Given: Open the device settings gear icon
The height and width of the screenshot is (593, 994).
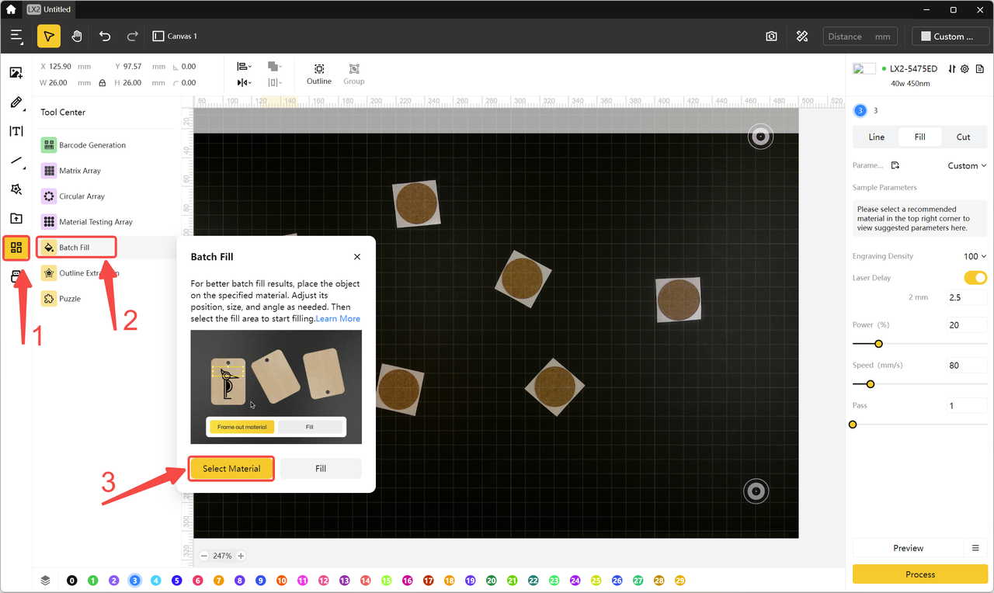Looking at the screenshot, I should tap(964, 69).
